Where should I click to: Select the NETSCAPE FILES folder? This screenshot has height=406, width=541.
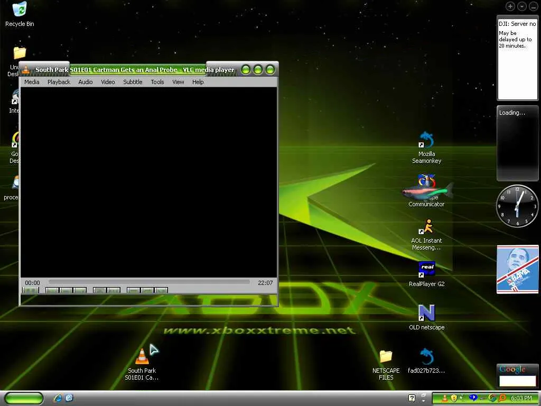click(386, 365)
